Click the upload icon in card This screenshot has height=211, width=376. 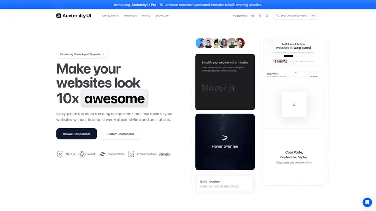point(294,105)
